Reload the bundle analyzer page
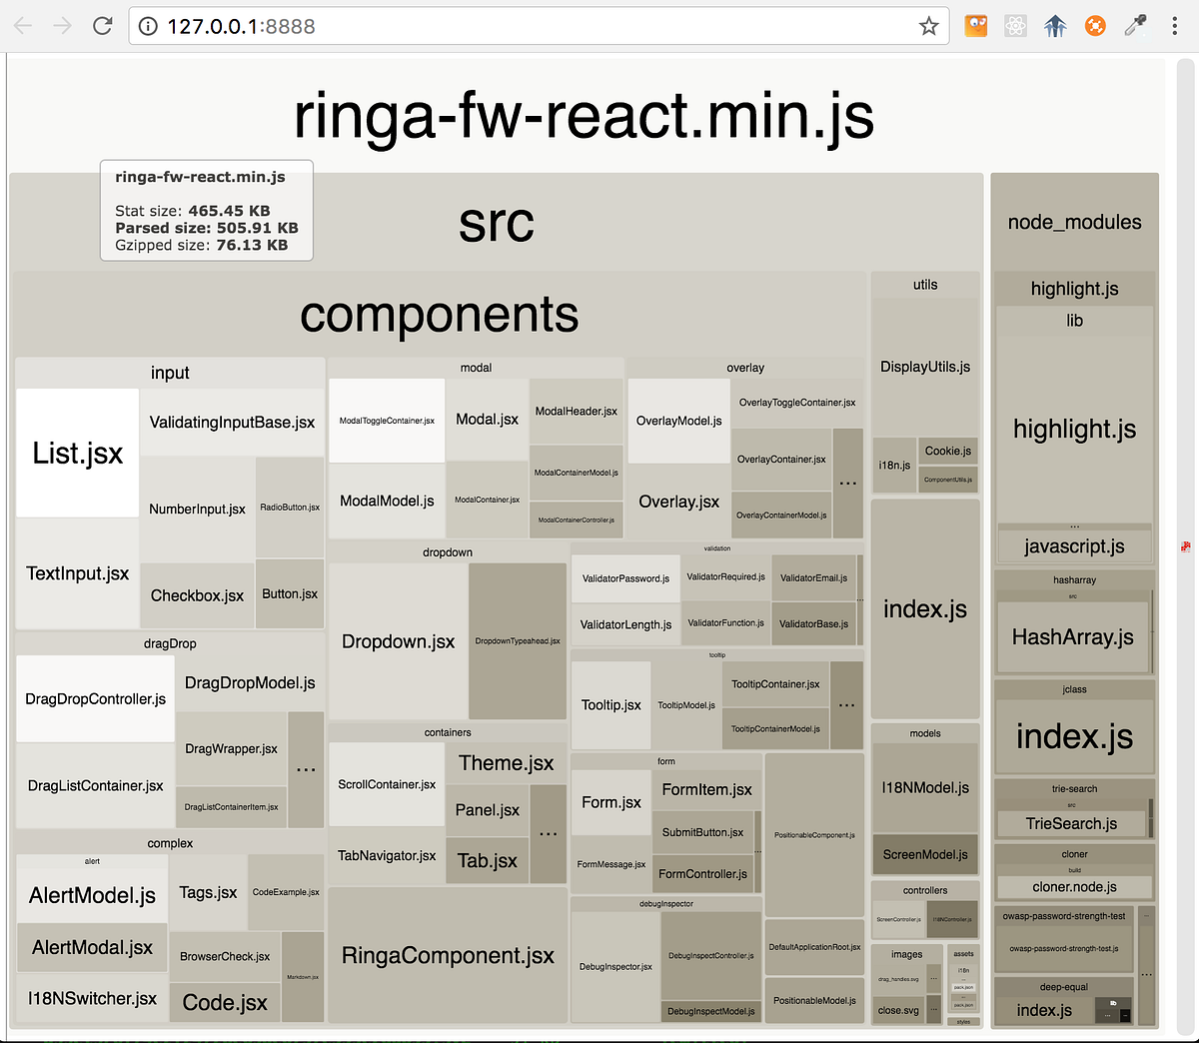1199x1043 pixels. pyautogui.click(x=103, y=26)
